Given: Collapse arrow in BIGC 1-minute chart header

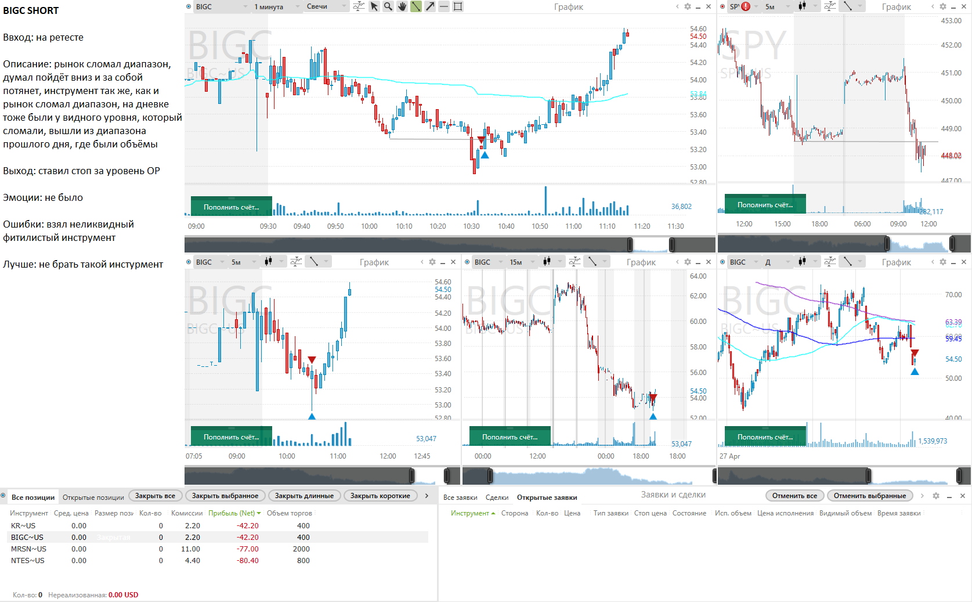Looking at the screenshot, I should pos(677,6).
